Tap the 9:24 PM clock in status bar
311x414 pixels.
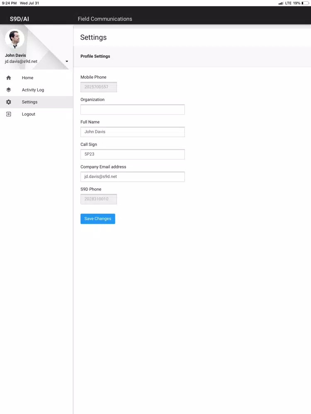[9, 3]
